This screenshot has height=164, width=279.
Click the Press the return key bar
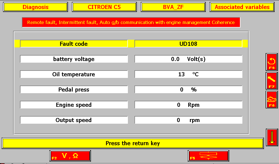(133, 143)
